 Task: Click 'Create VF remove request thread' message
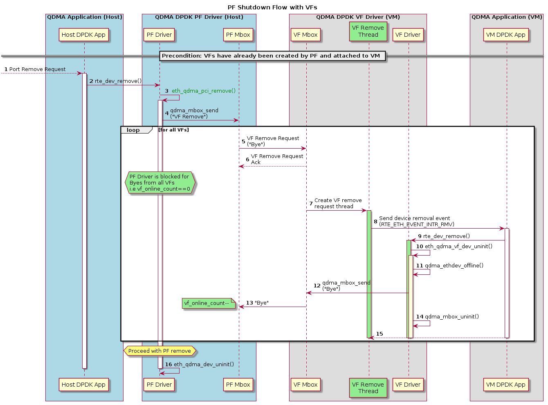[338, 203]
